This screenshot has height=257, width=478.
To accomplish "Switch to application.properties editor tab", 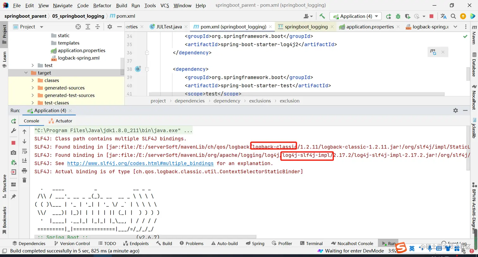I will tap(370, 27).
